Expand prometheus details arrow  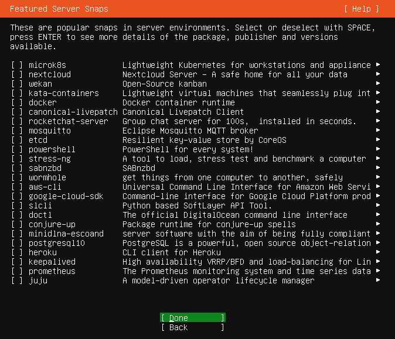[378, 270]
